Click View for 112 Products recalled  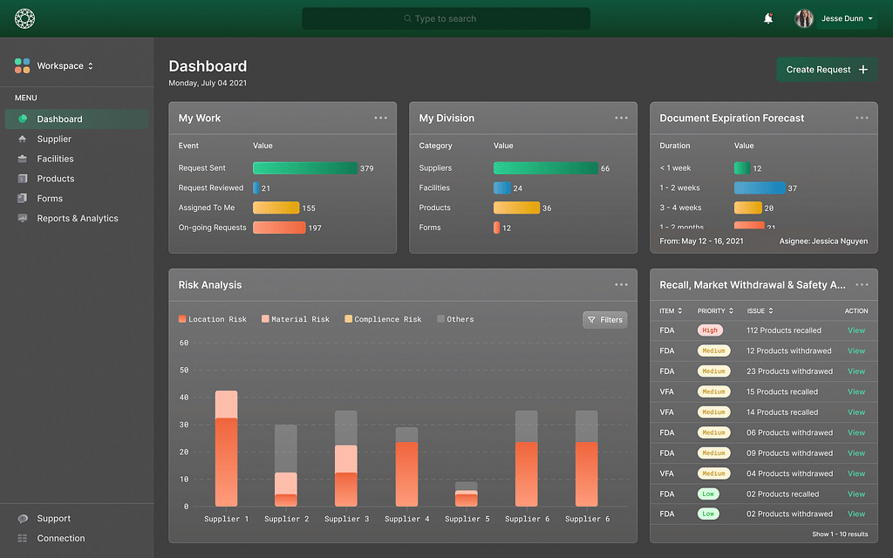[856, 330]
